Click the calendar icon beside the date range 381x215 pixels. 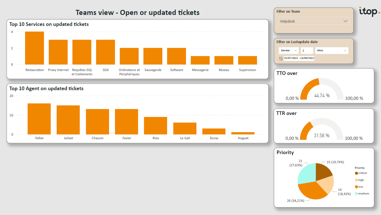tap(281, 59)
